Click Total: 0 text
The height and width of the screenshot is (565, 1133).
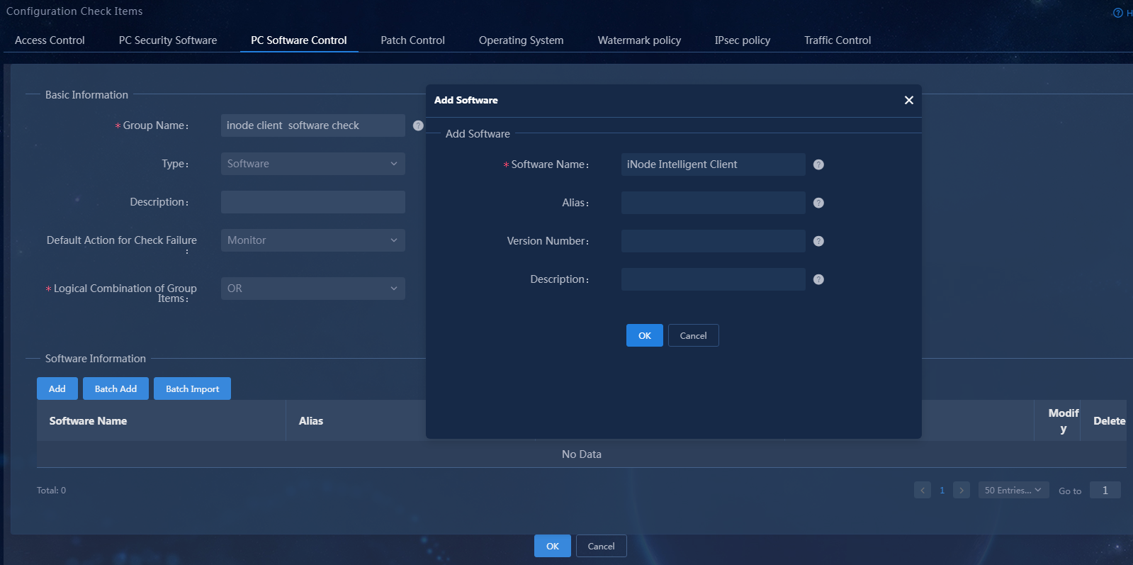pyautogui.click(x=51, y=491)
